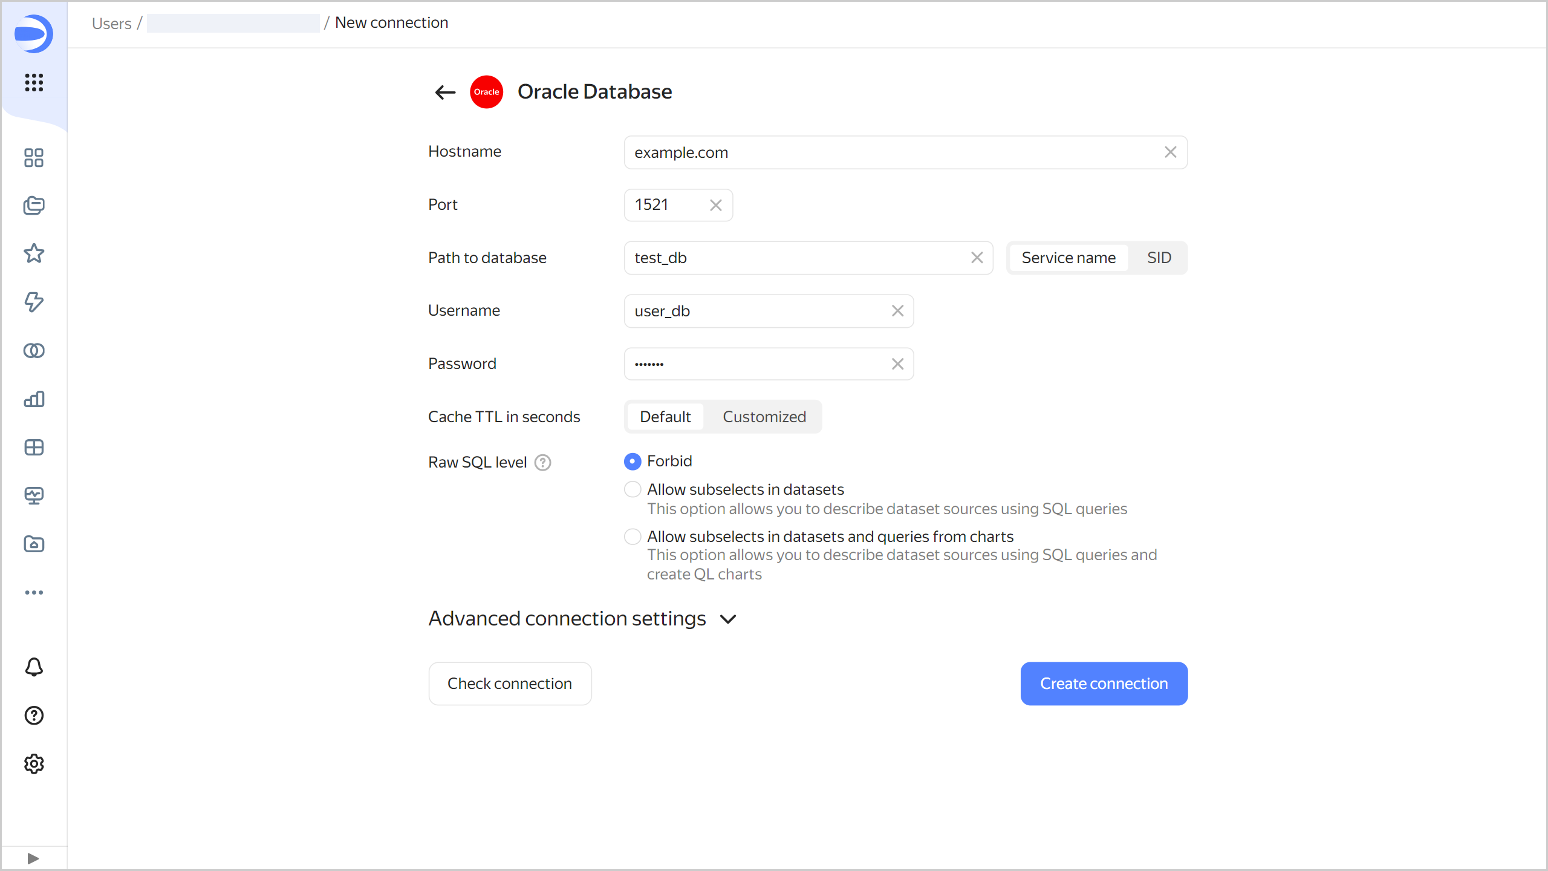Click the back arrow next to Oracle Database
Image resolution: width=1548 pixels, height=871 pixels.
coord(445,92)
